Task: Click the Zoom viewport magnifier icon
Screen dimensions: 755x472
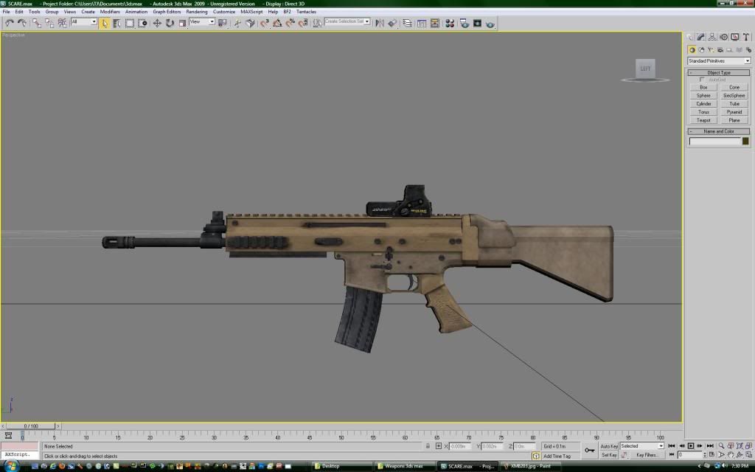Action: tap(721, 445)
